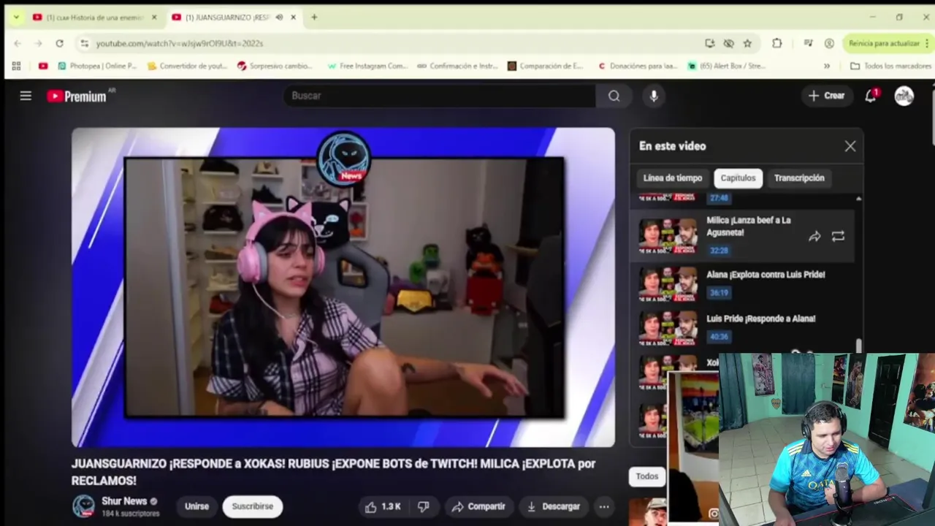
Task: Open a new browser tab
Action: 314,18
